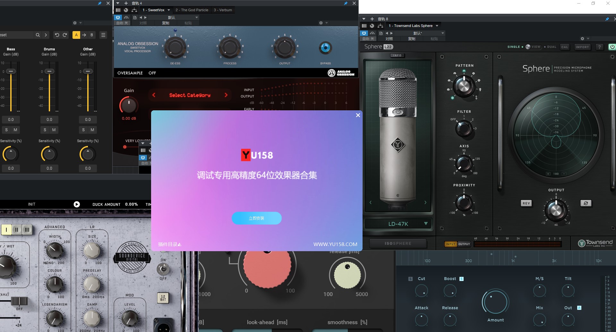
Task: Open the WWW.YU158.COM website link
Action: (335, 244)
